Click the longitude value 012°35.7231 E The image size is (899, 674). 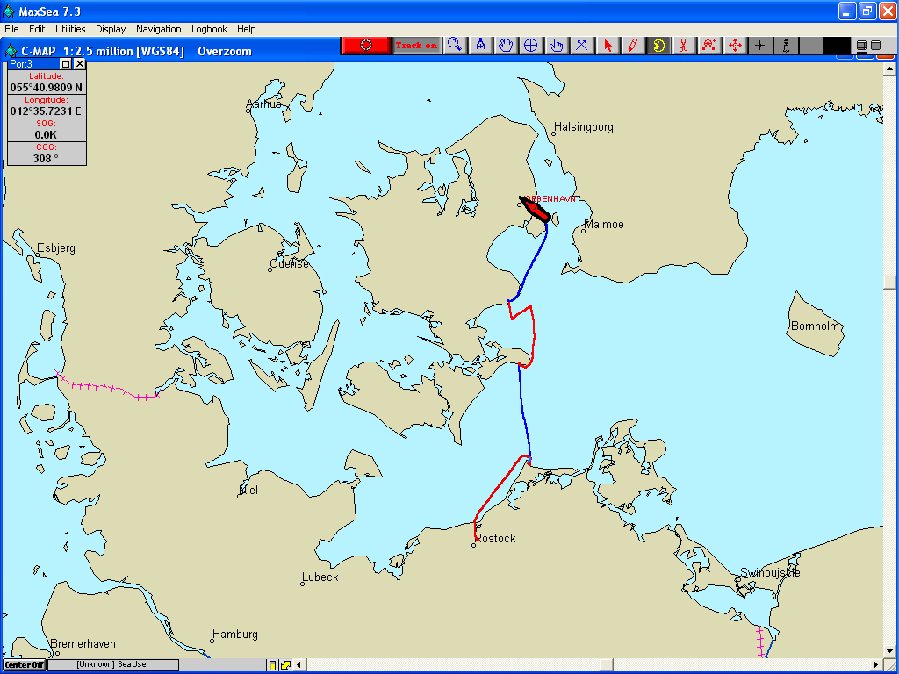tap(46, 111)
